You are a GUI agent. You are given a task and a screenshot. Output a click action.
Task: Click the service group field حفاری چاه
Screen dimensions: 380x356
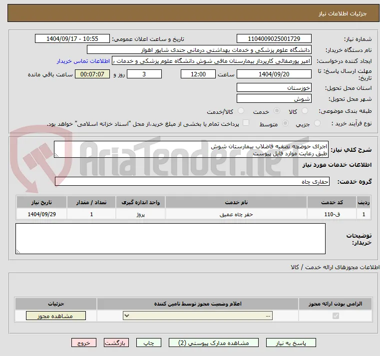192,181
